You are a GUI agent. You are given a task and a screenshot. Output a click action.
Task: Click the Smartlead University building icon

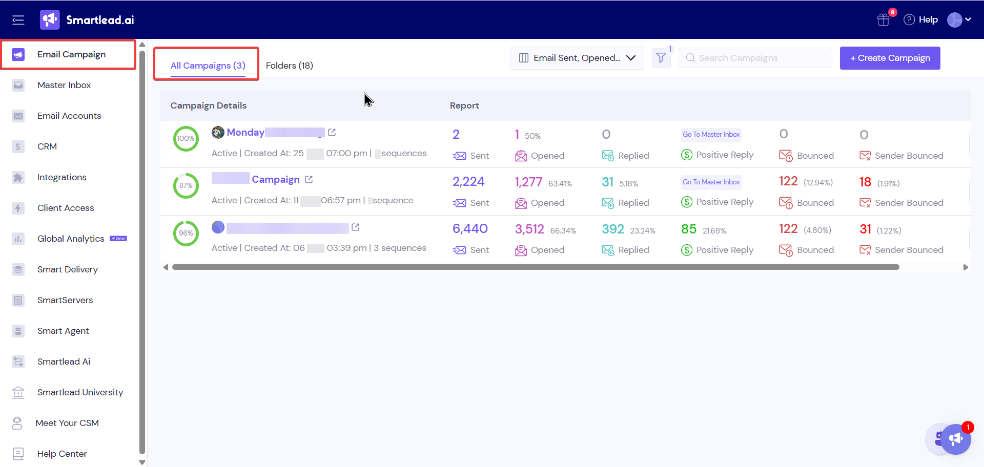pos(18,392)
